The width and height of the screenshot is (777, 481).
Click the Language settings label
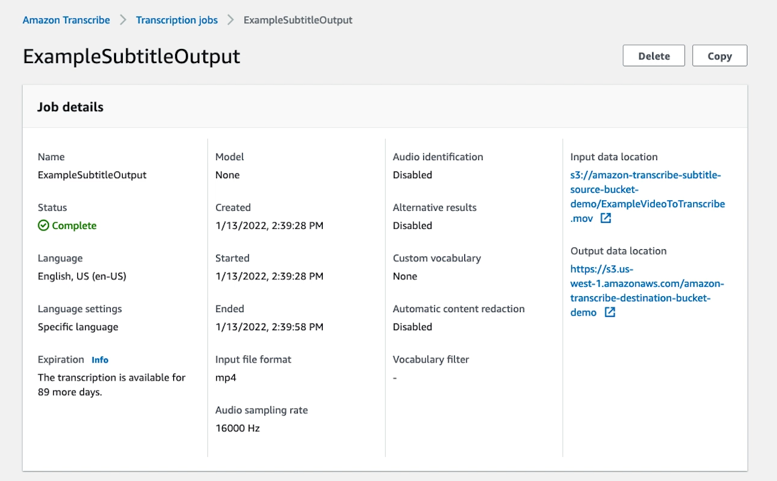(x=80, y=309)
